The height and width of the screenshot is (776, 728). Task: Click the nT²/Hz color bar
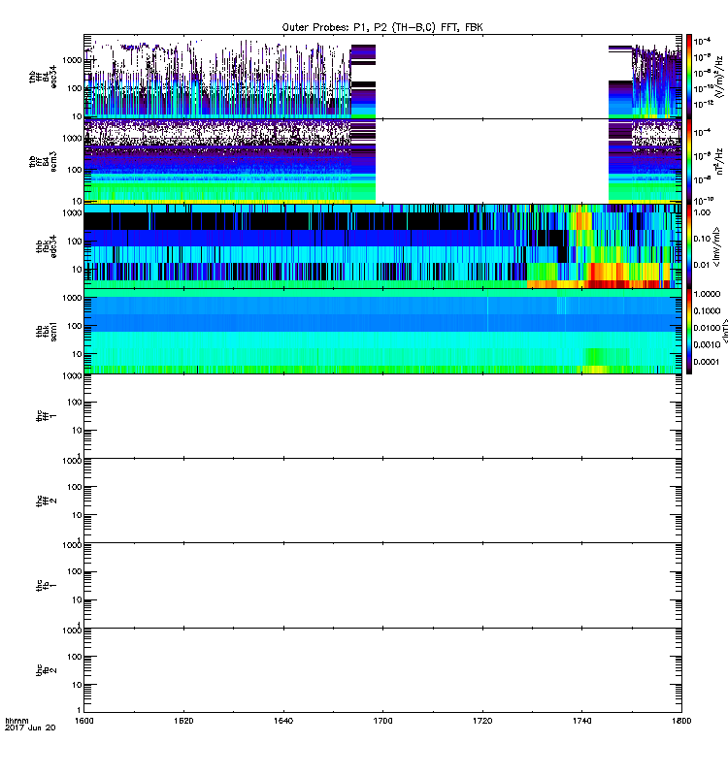coord(689,161)
